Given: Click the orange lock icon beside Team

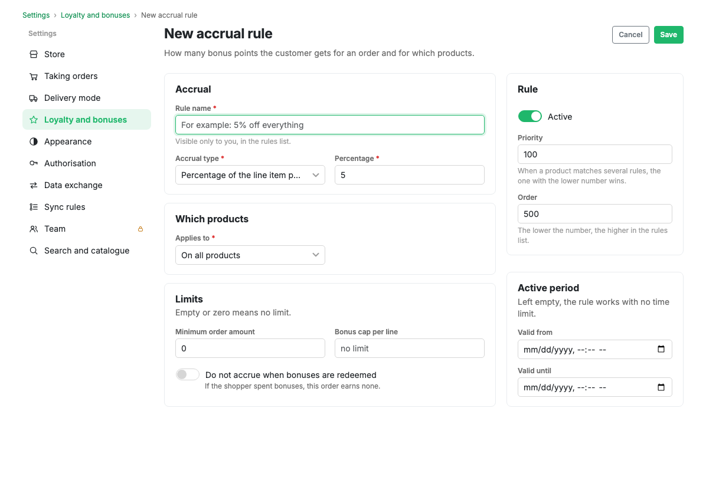Looking at the screenshot, I should point(140,229).
